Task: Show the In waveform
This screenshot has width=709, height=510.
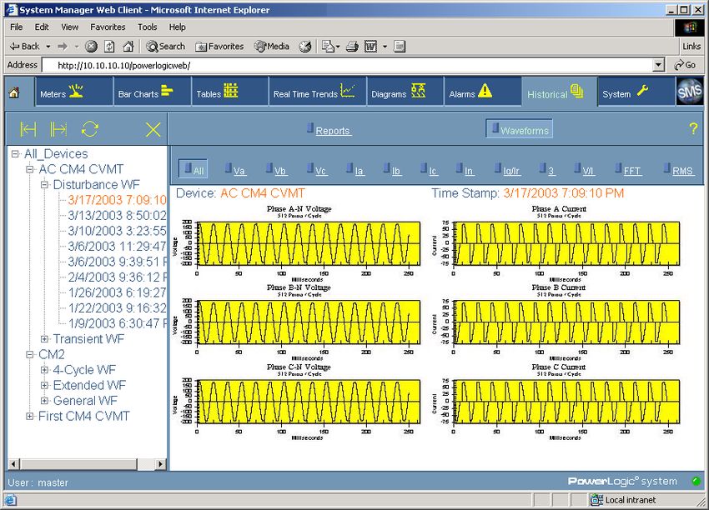Action: coord(465,170)
